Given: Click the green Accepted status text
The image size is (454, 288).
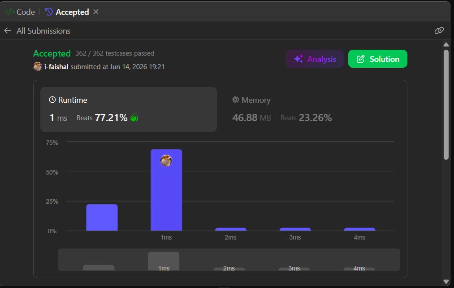Looking at the screenshot, I should (52, 53).
